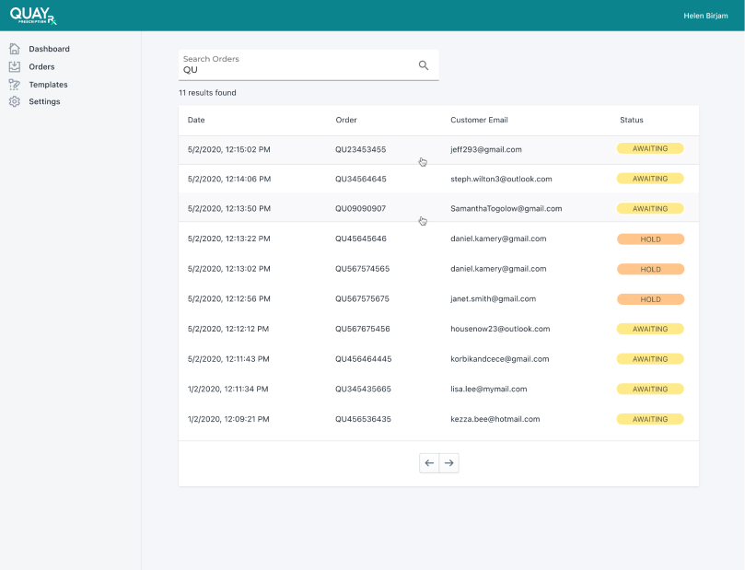Click the search magnifying glass icon
745x570 pixels.
[423, 65]
